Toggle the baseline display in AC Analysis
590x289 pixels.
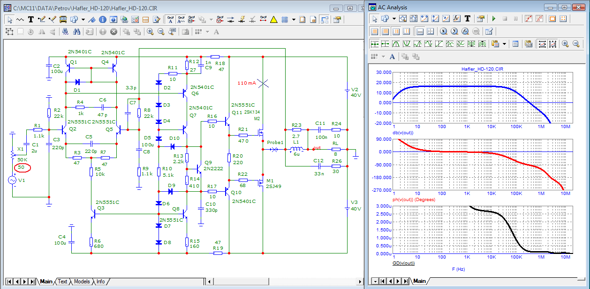(420, 31)
